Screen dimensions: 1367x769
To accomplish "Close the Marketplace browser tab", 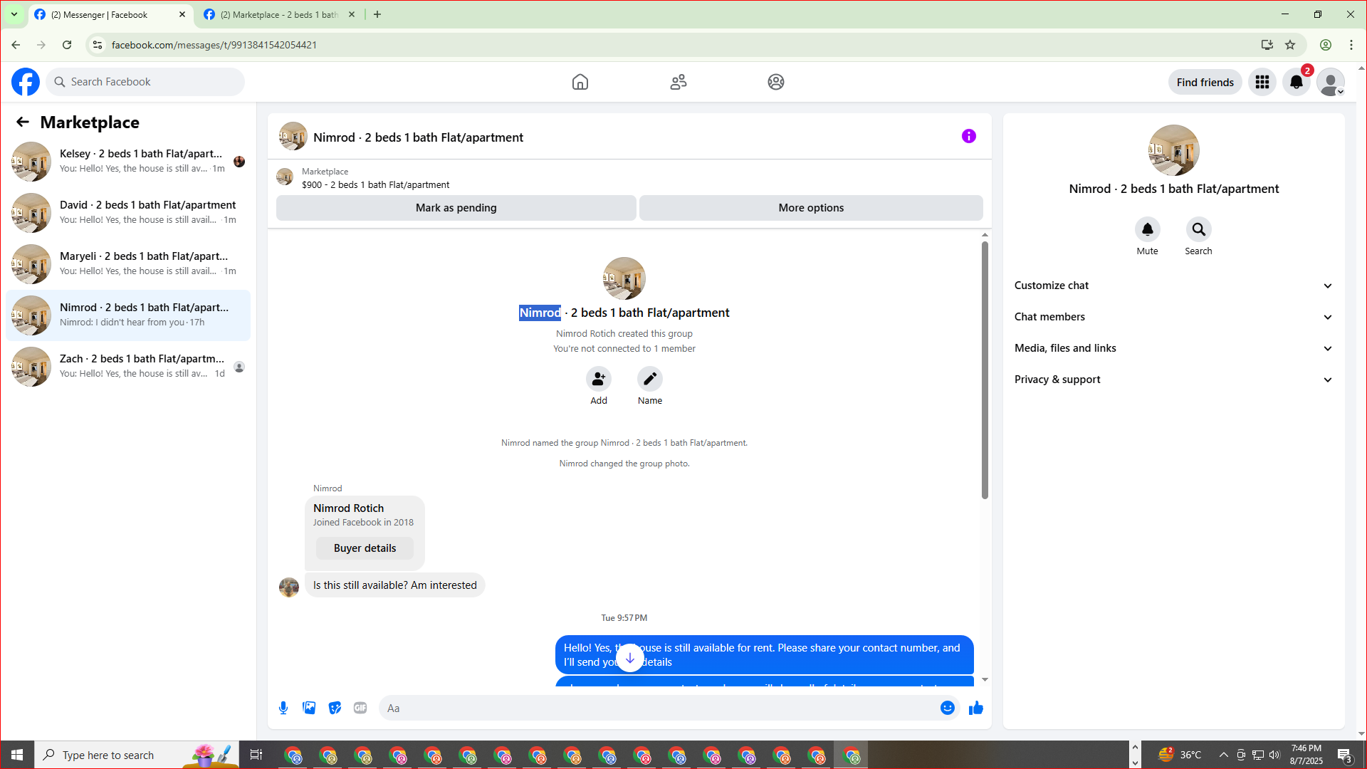I will pos(352,14).
